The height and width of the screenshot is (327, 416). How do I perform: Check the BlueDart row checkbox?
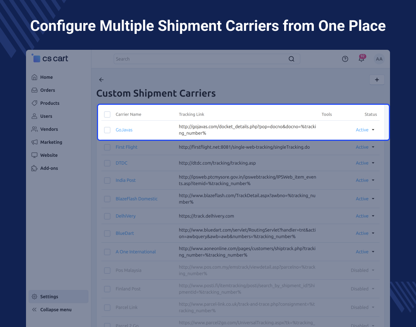click(107, 233)
